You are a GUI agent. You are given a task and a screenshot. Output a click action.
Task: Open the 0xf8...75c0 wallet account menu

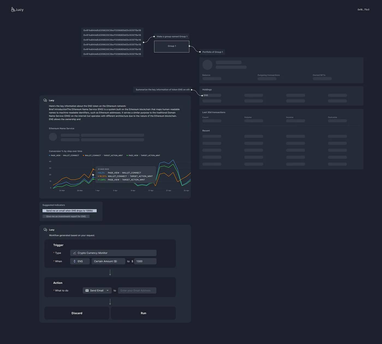363,10
